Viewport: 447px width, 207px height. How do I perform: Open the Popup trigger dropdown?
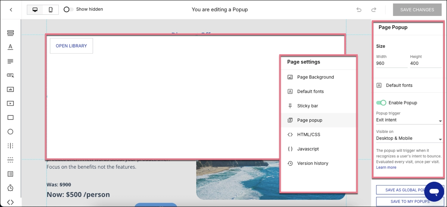coord(409,120)
